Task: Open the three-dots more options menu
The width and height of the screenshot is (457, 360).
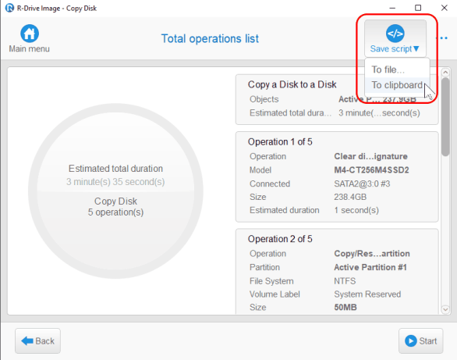Action: pos(444,38)
